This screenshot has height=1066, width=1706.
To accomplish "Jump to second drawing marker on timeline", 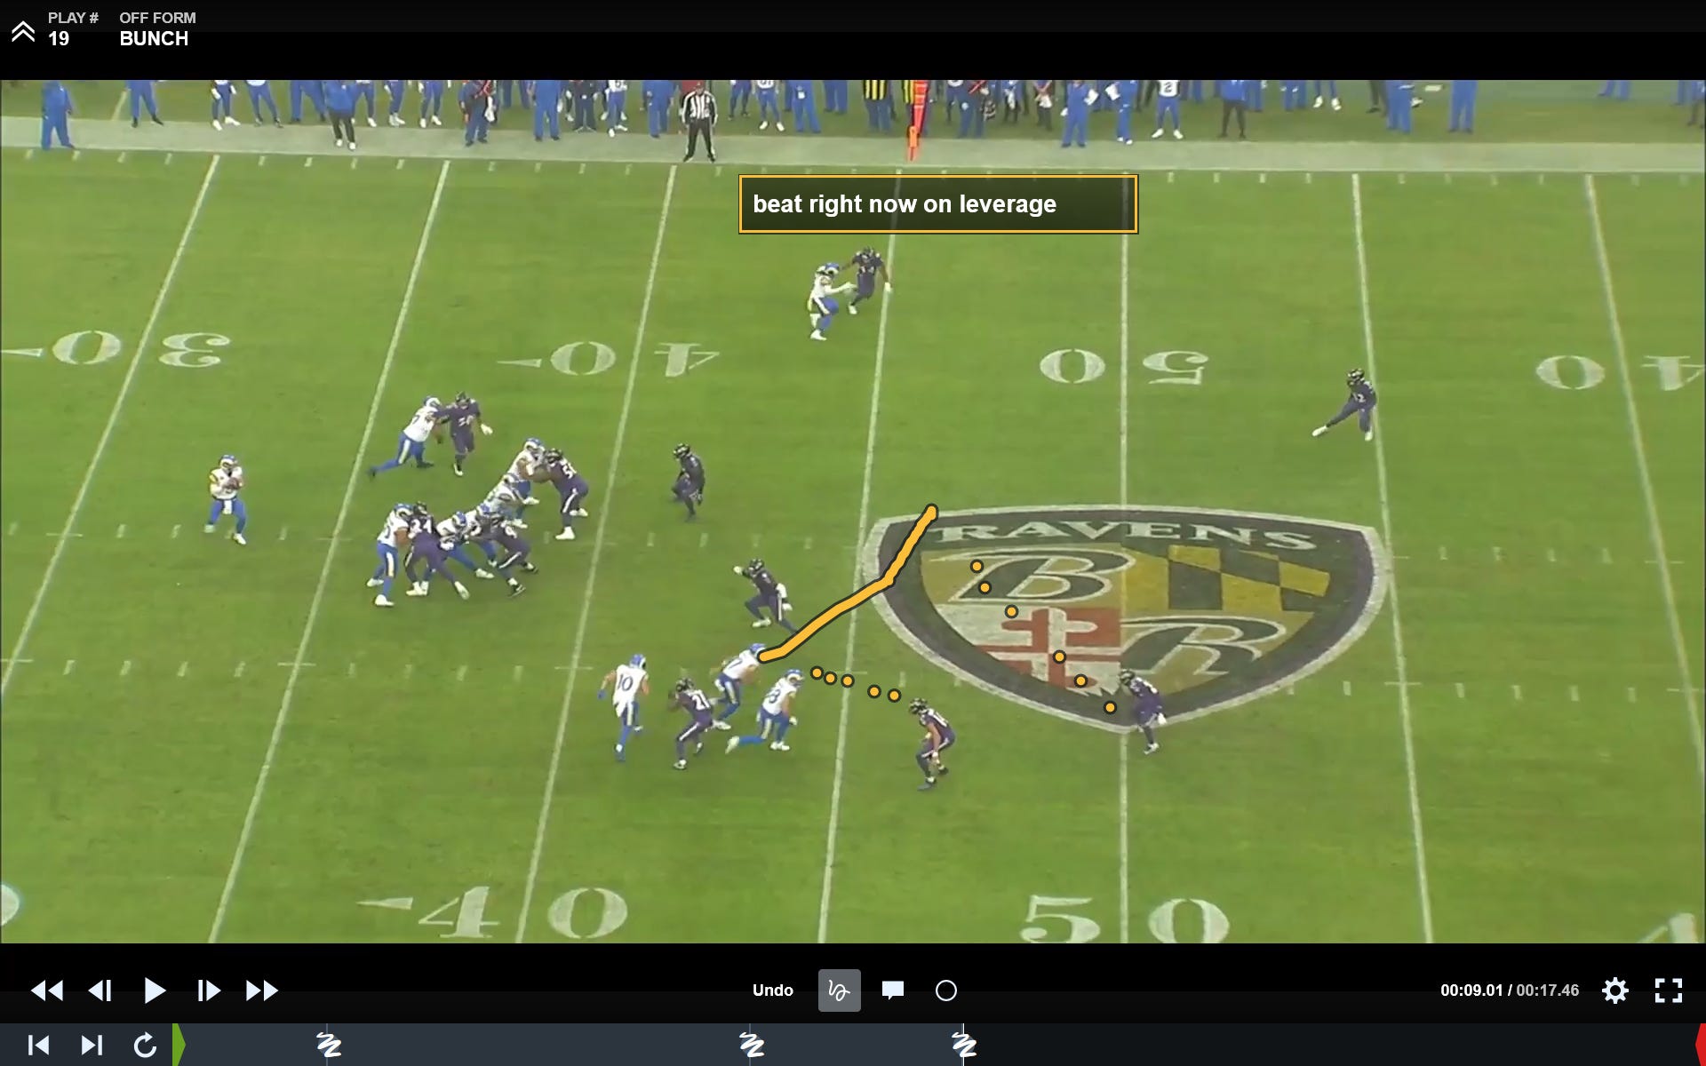I will (x=752, y=1045).
